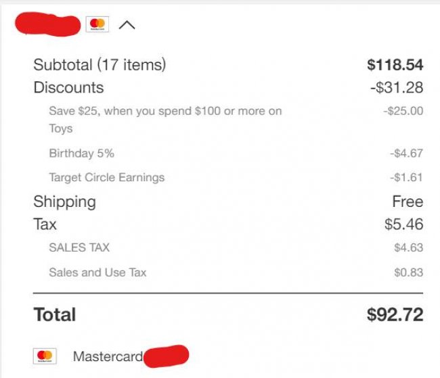Collapse the order summary with the up chevron
The width and height of the screenshot is (440, 378).
click(127, 25)
